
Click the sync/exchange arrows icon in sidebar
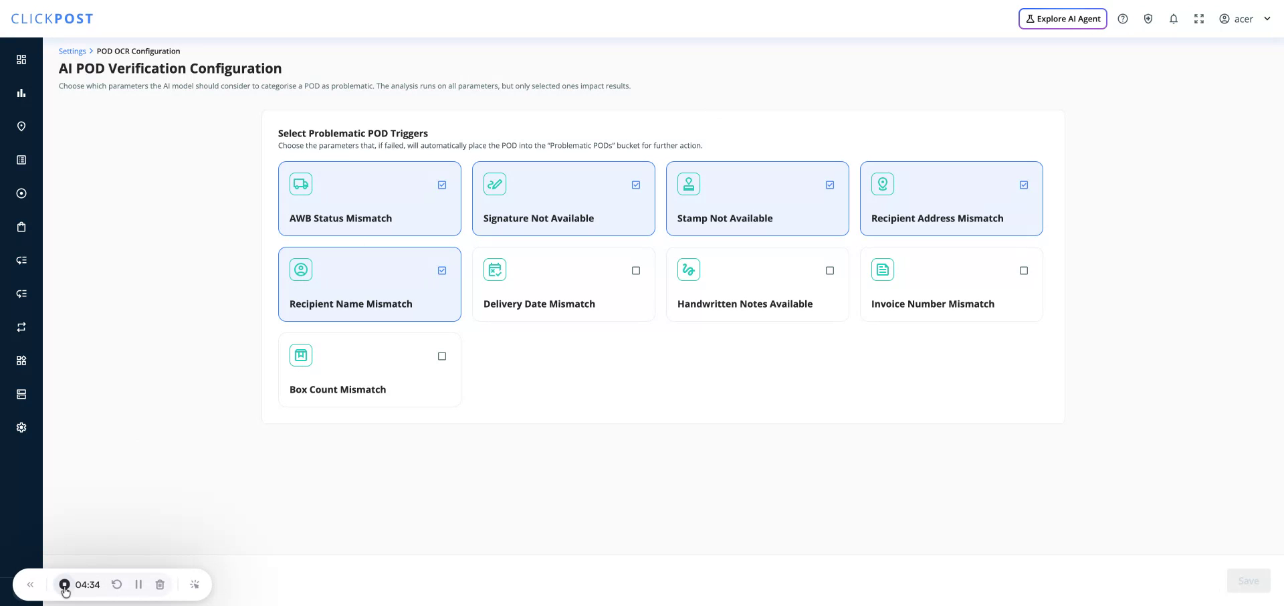click(x=21, y=327)
